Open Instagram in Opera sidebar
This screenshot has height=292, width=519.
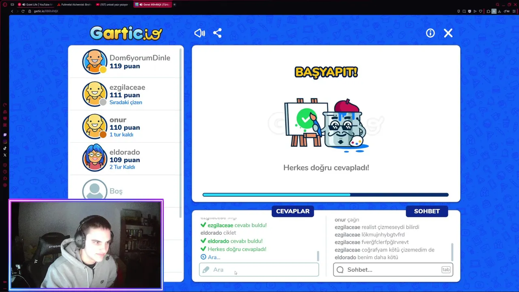(5, 142)
